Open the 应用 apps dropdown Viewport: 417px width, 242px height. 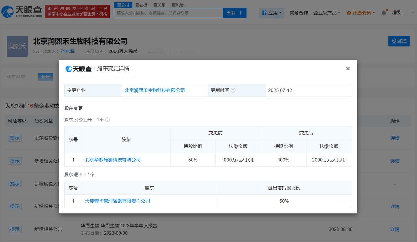[x=272, y=13]
